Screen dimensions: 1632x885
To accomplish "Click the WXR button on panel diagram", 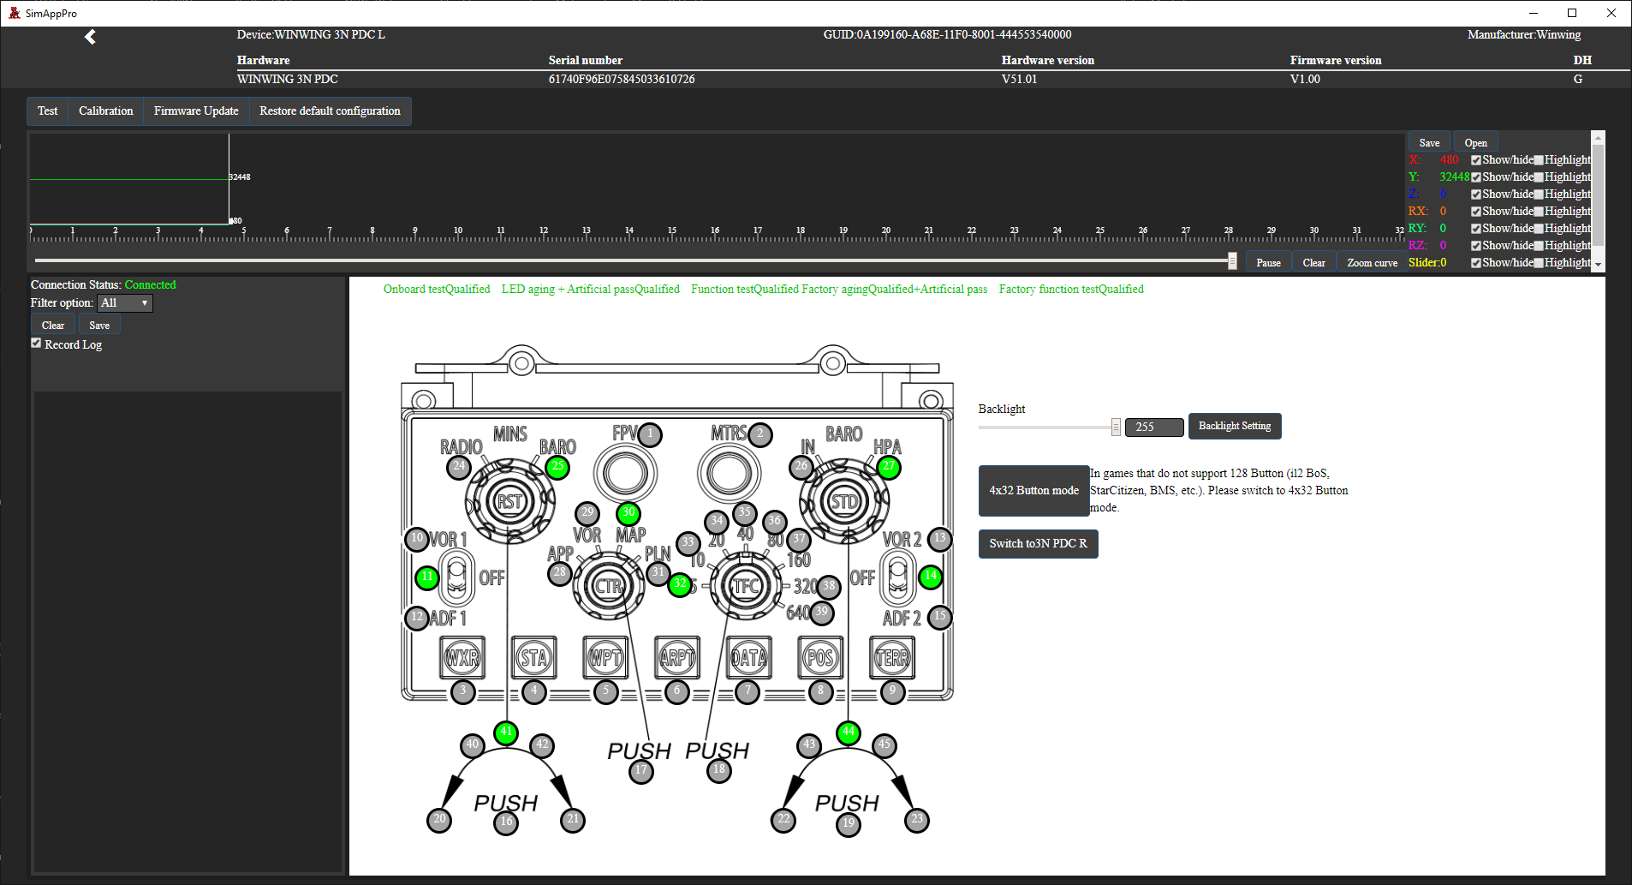I will 463,658.
